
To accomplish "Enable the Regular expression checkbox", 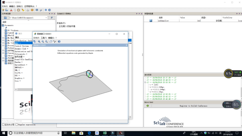I will click(17, 125).
